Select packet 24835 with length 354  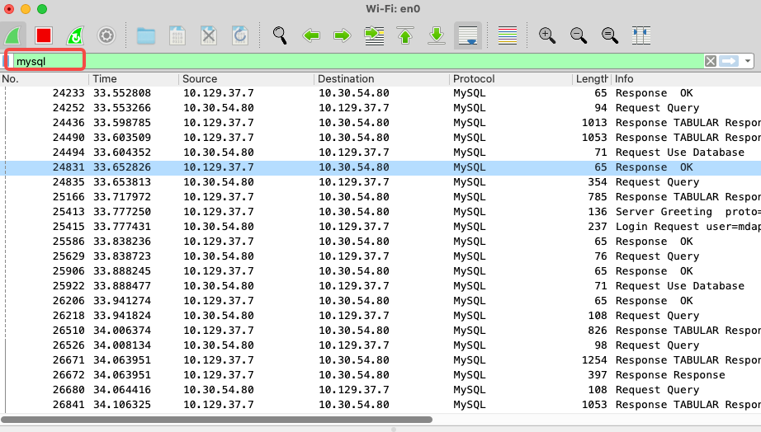coord(380,182)
